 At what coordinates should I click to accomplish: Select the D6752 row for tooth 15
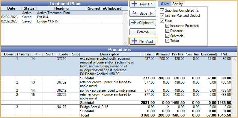click(x=116, y=96)
